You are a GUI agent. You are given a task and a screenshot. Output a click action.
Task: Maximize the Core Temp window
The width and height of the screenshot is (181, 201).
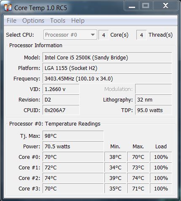click(x=146, y=6)
